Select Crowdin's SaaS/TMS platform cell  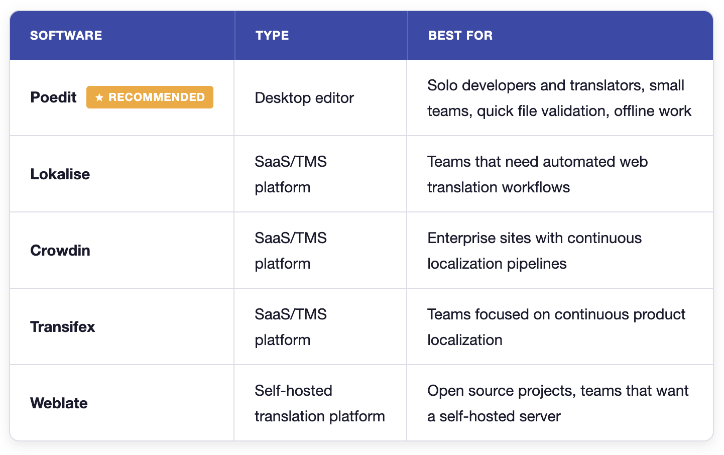291,251
